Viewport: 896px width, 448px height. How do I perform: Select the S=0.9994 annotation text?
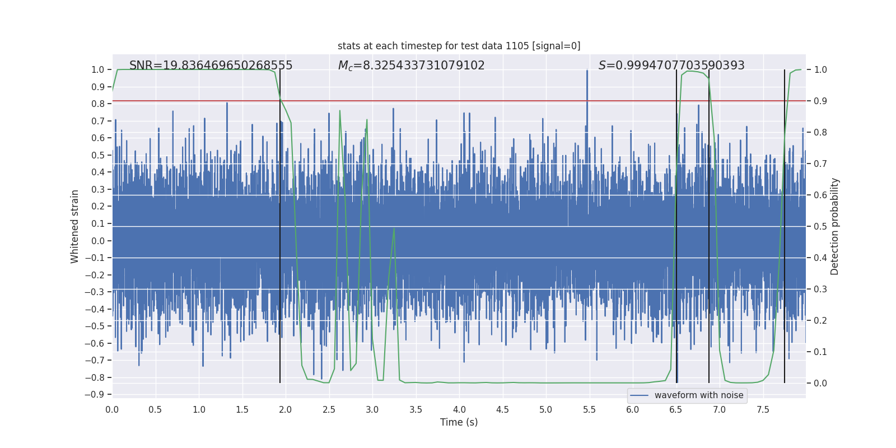tap(671, 66)
